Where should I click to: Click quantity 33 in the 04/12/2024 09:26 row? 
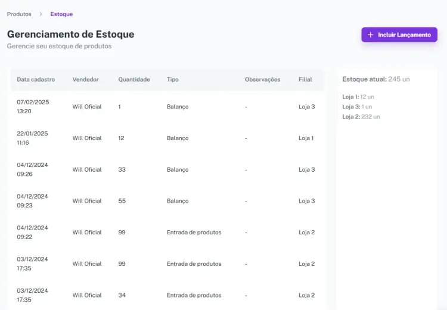point(122,170)
